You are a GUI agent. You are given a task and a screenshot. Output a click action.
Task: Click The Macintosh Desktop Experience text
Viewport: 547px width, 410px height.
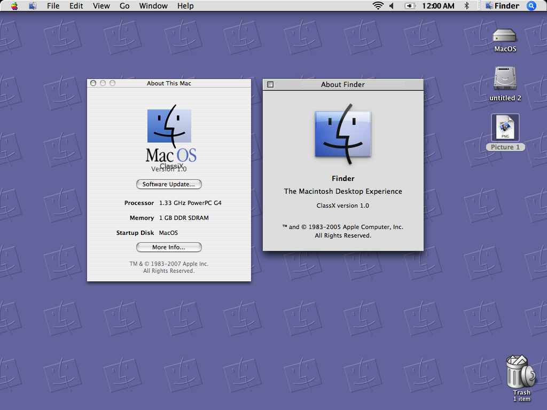(x=343, y=192)
